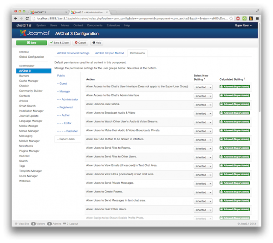Click the Help toolbar button

pos(96,43)
